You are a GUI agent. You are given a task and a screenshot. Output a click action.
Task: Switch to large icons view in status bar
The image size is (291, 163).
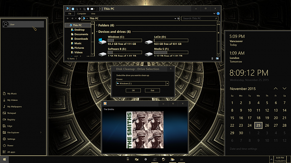(217, 59)
